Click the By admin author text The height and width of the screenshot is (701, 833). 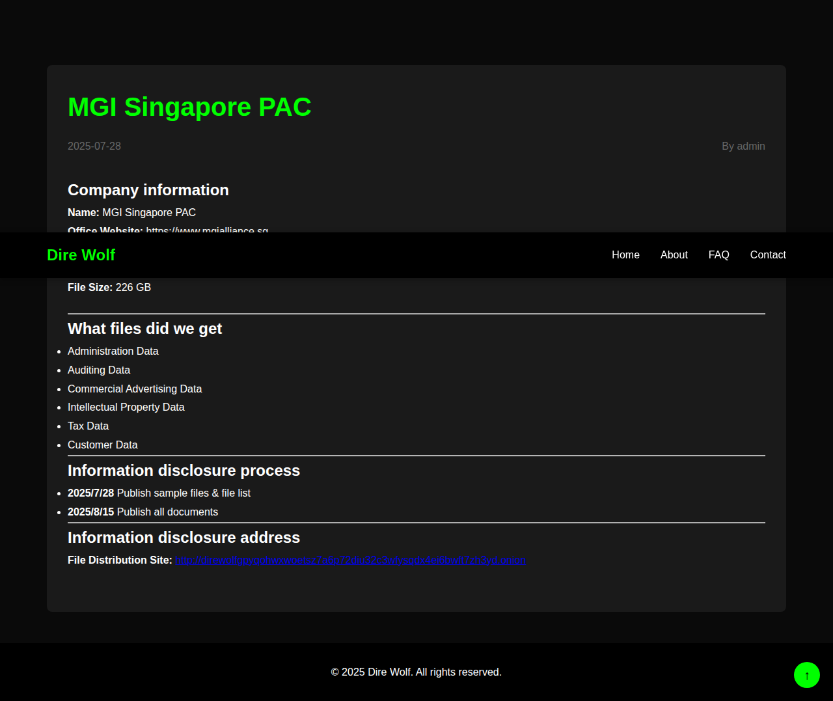pyautogui.click(x=743, y=146)
